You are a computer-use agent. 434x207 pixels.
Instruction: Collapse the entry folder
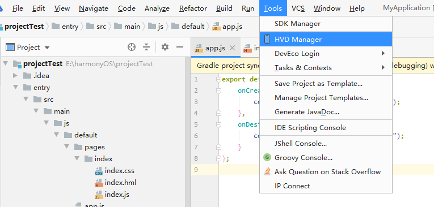click(15, 87)
